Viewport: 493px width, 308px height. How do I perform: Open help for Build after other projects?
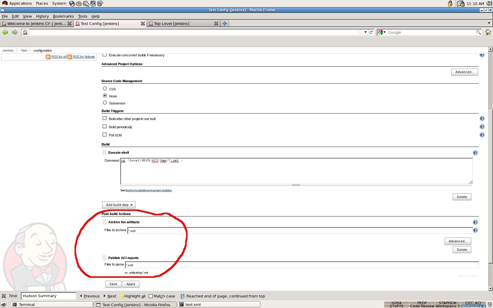(x=482, y=119)
